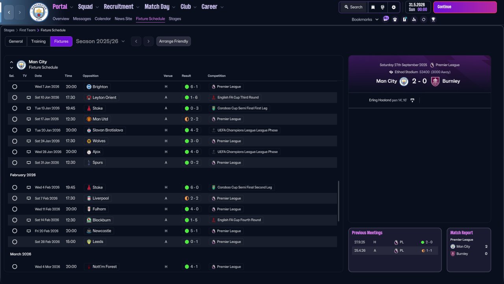This screenshot has height=284, width=504.
Task: Click the Man City badge in match header
Action: click(x=404, y=81)
